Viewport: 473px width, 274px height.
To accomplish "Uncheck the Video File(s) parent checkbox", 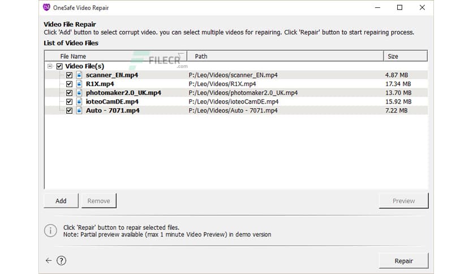I will pos(59,66).
